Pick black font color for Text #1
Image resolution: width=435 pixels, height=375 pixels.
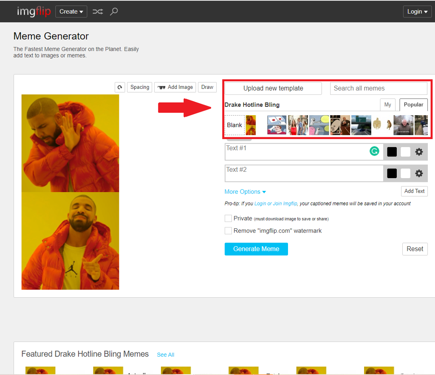click(392, 152)
